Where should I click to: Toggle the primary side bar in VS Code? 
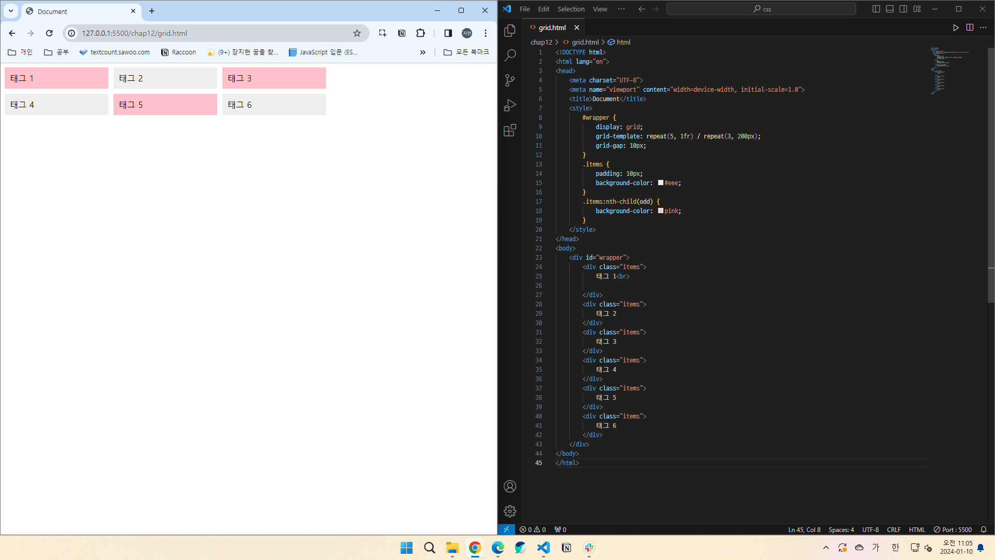[x=876, y=9]
